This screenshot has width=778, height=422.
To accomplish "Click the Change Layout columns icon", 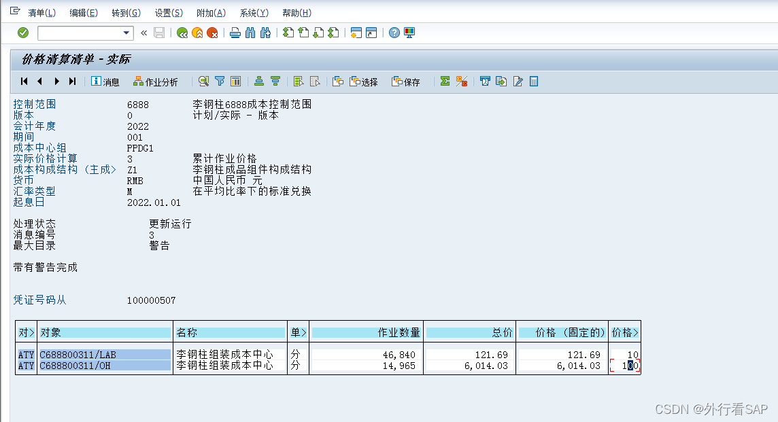I will (236, 82).
